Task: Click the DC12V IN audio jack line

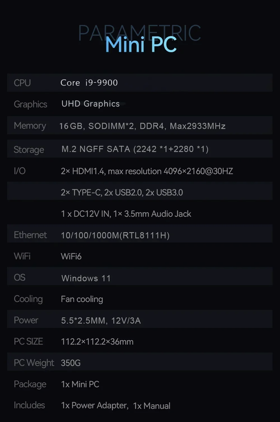Action: coord(126,214)
